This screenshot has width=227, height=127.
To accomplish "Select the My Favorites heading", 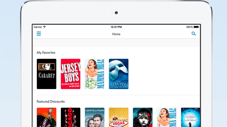I will (46, 52).
